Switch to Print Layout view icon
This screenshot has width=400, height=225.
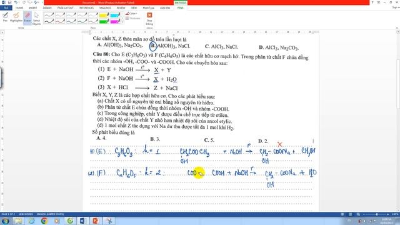click(x=350, y=214)
